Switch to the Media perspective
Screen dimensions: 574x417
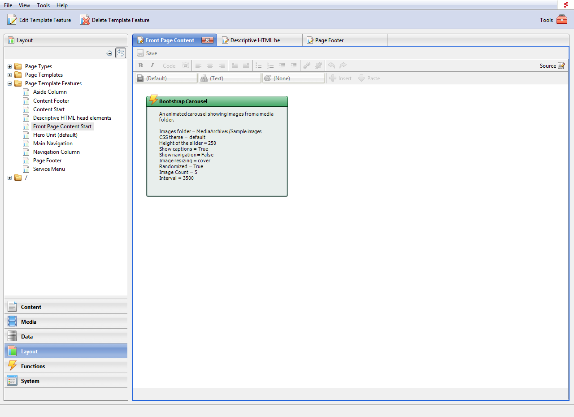[x=29, y=322]
